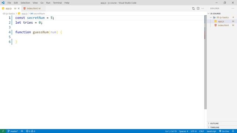Open the Terminal menu
This screenshot has height=133, width=237.
coord(57,3)
